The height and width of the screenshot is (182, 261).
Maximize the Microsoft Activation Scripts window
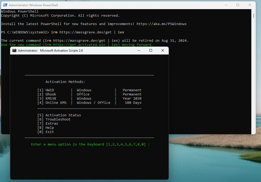click(151, 51)
